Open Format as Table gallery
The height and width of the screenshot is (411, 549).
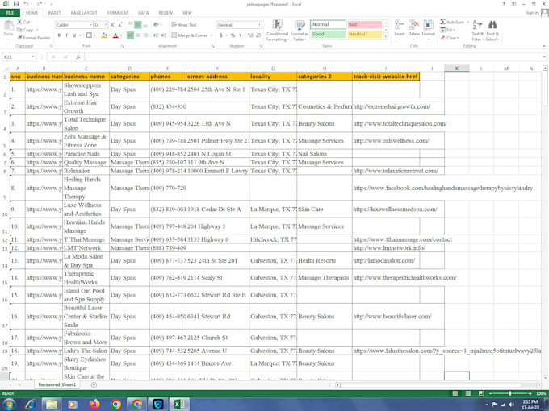pos(300,31)
